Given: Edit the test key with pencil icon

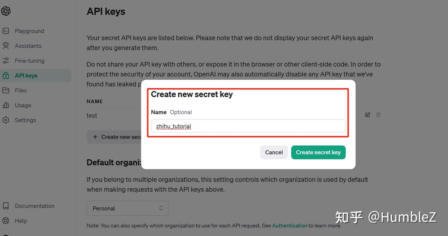Looking at the screenshot, I should pyautogui.click(x=367, y=115).
